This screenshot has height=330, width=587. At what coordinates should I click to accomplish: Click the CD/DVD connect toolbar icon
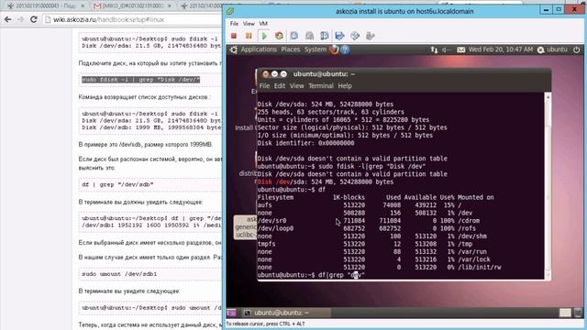click(x=355, y=36)
